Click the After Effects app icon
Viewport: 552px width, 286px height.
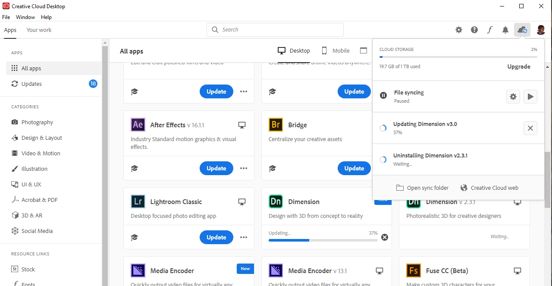coord(138,125)
